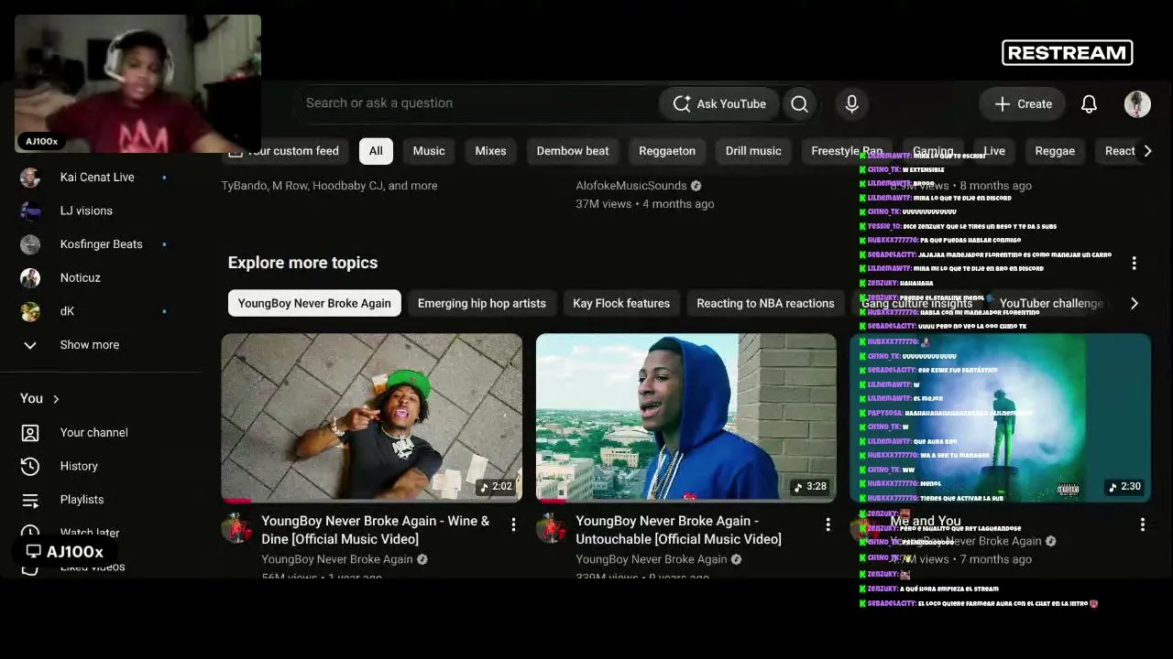Click the Explore more topics heading
This screenshot has height=659, width=1173.
coord(302,263)
